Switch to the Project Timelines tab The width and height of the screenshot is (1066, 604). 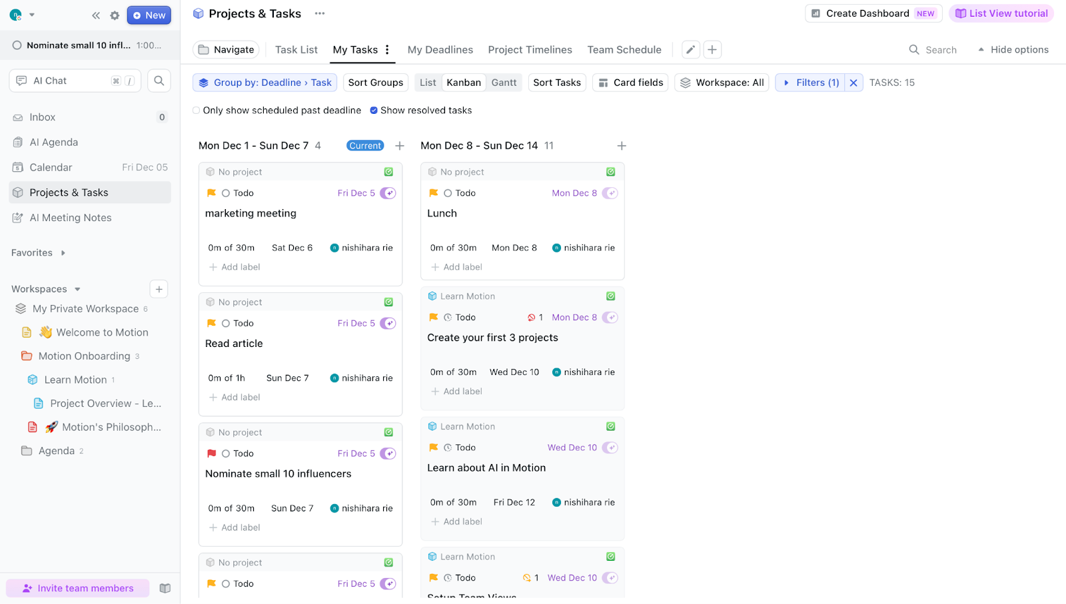pyautogui.click(x=530, y=50)
